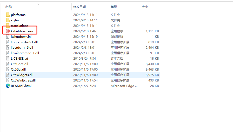This screenshot has height=132, width=233.
Task: Click the 配置设置 type cell
Action: (117, 37)
